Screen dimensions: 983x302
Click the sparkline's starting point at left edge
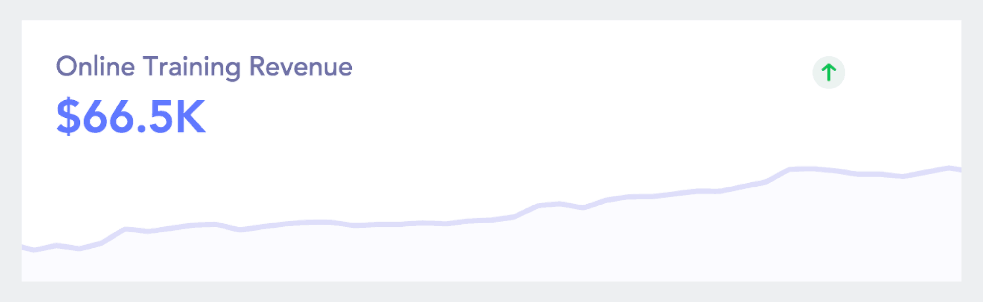[24, 247]
